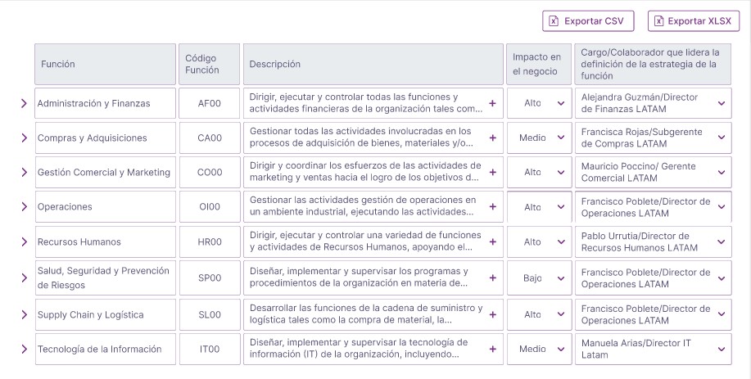Expand the Tecnología de la Información row
Viewport: 751px width, 379px height.
click(24, 350)
